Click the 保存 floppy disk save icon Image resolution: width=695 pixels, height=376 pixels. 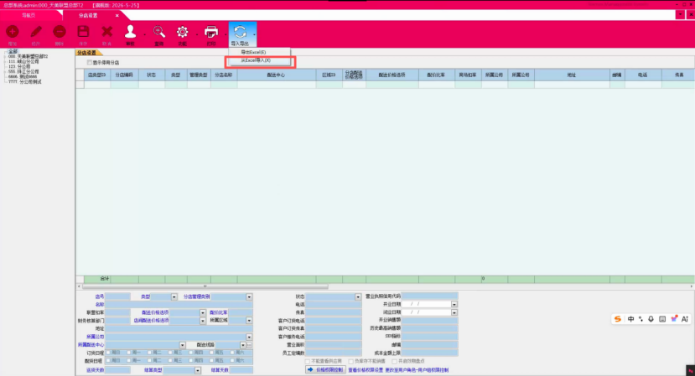click(x=83, y=32)
